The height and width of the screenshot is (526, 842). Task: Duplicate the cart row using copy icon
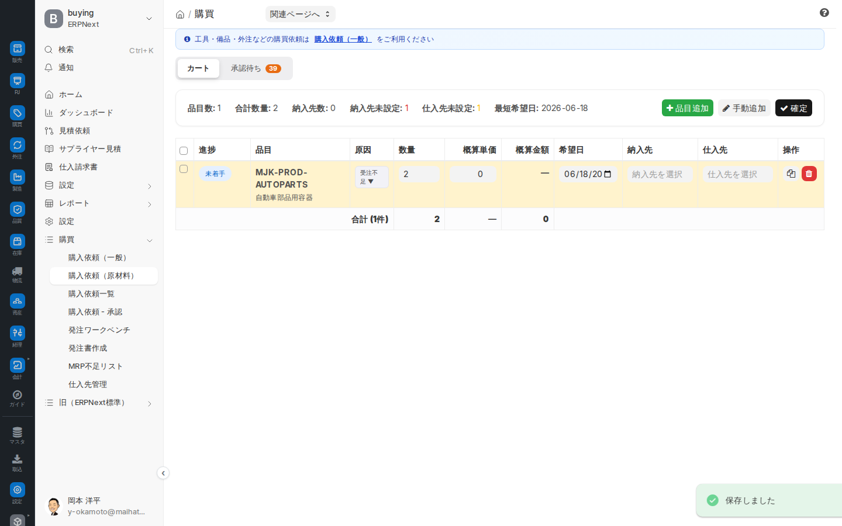[791, 174]
